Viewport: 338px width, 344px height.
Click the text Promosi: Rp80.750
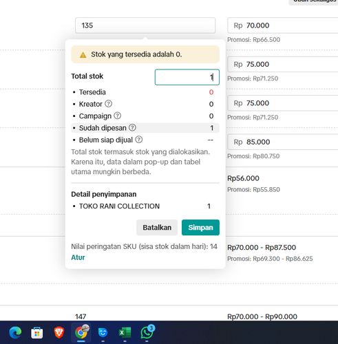coord(253,156)
